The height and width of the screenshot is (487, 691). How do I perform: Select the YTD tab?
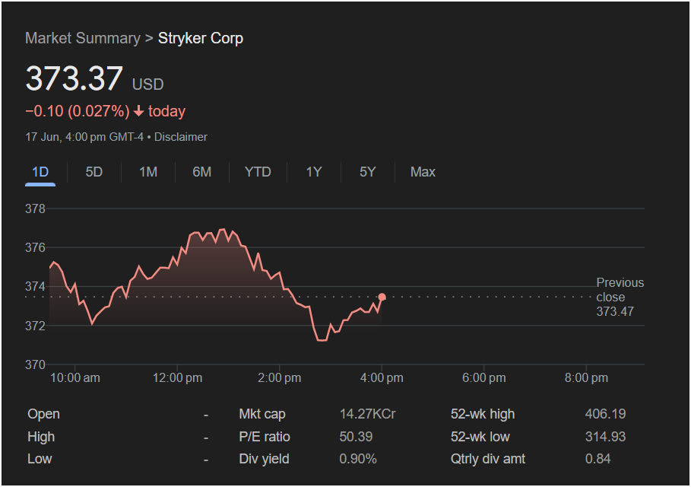tap(258, 172)
